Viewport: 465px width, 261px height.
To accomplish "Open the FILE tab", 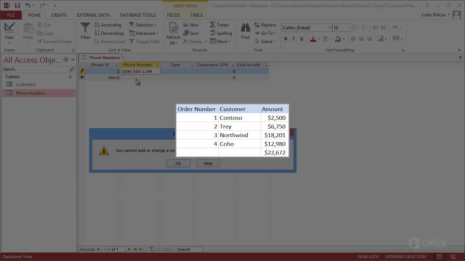I will point(11,15).
